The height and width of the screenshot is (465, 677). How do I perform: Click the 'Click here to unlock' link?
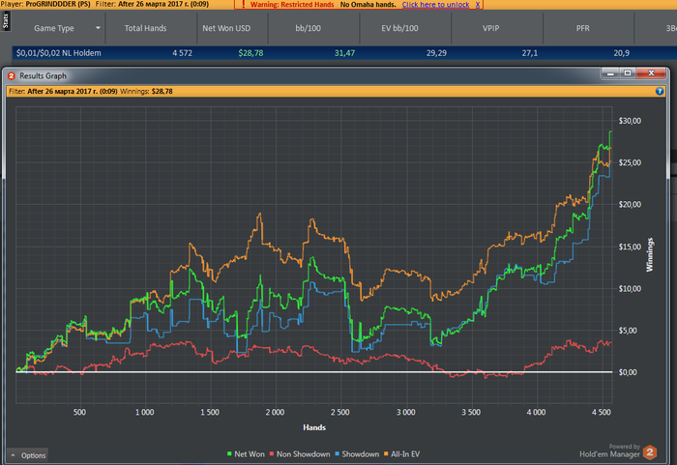tap(435, 5)
